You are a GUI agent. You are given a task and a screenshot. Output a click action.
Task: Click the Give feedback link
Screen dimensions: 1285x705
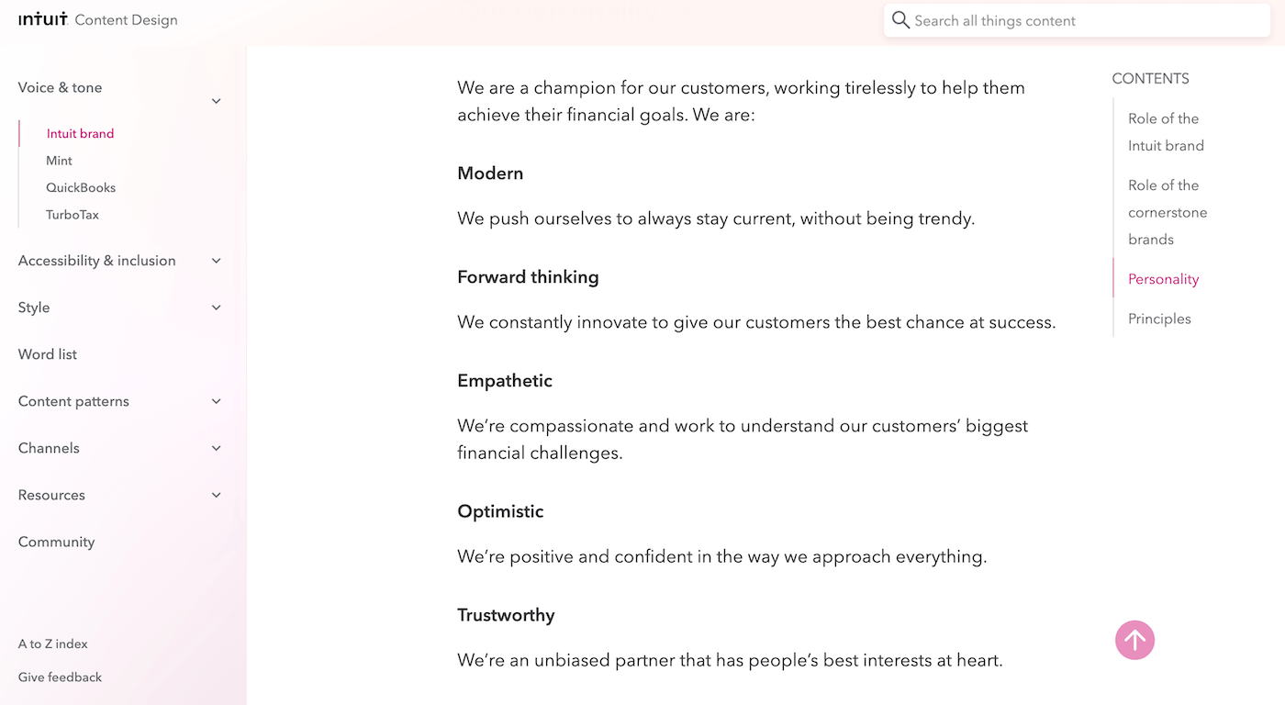coord(60,677)
